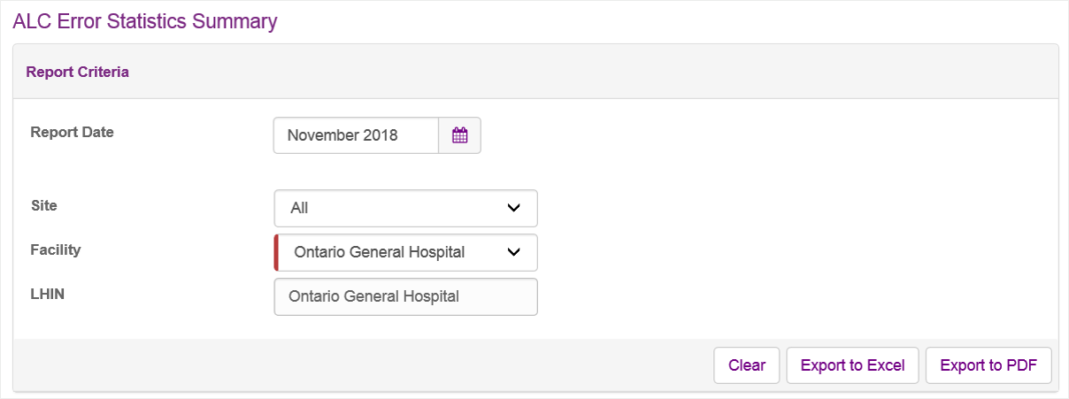This screenshot has width=1069, height=399.
Task: Click the Facility field label
Action: tap(56, 249)
